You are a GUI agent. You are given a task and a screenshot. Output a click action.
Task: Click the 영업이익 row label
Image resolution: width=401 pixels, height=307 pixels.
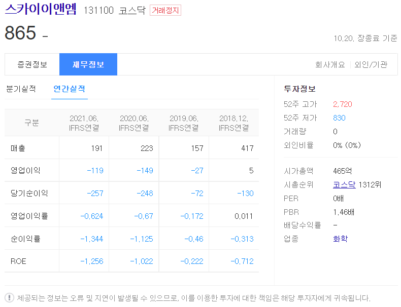click(25, 170)
